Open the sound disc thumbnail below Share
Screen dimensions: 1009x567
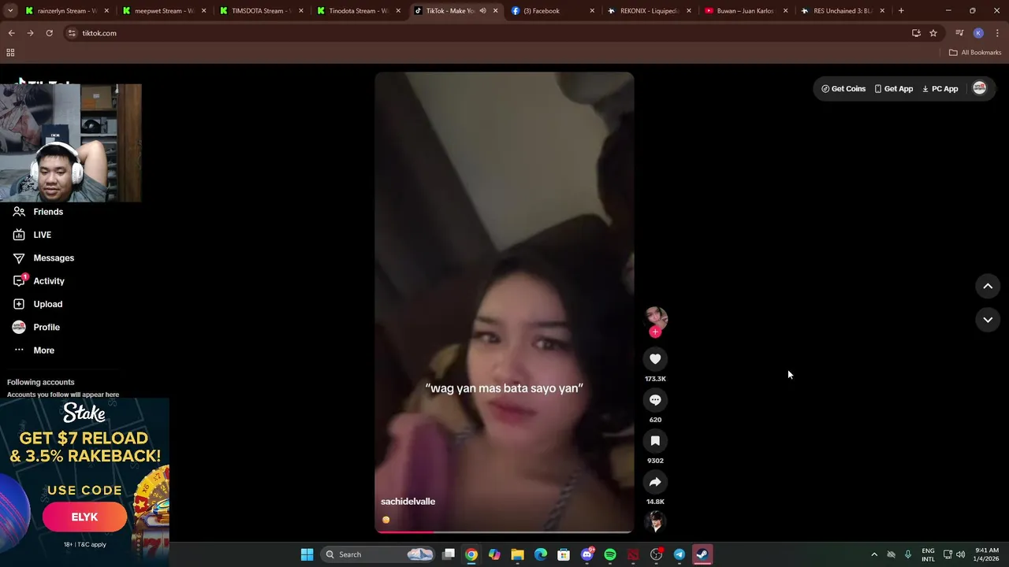click(x=655, y=521)
